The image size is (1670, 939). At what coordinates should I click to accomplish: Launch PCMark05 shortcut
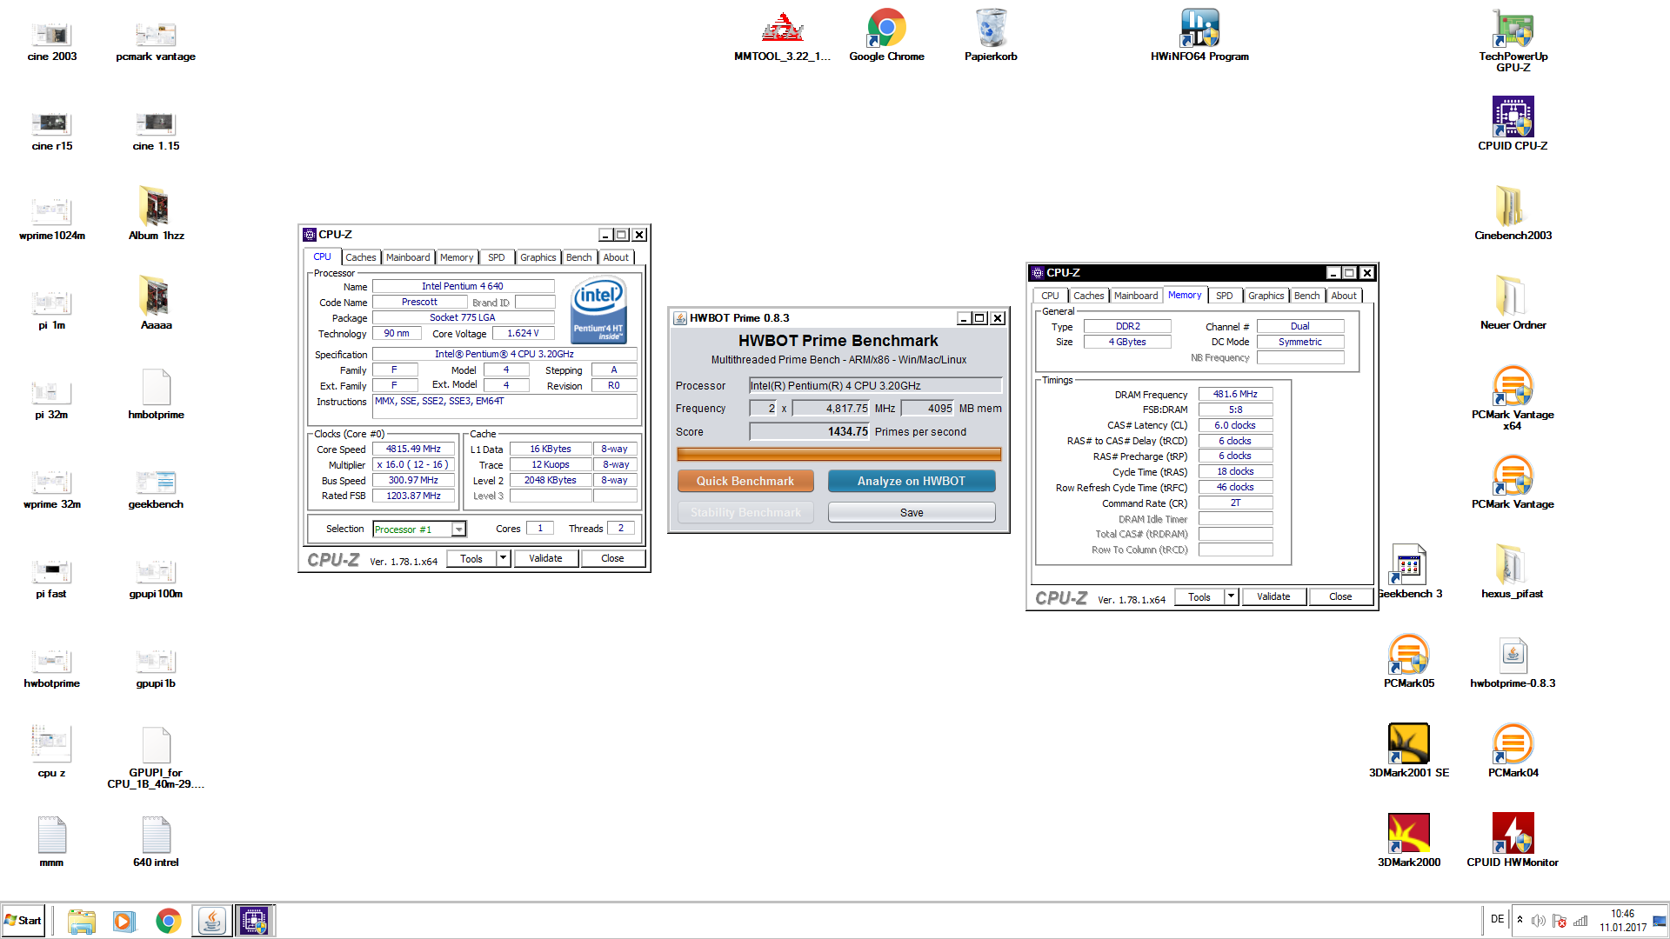click(x=1409, y=661)
